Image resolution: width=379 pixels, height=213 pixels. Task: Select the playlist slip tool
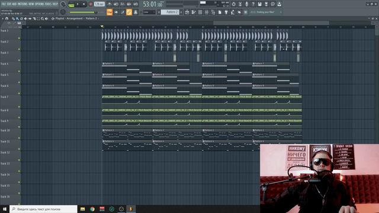click(30, 18)
